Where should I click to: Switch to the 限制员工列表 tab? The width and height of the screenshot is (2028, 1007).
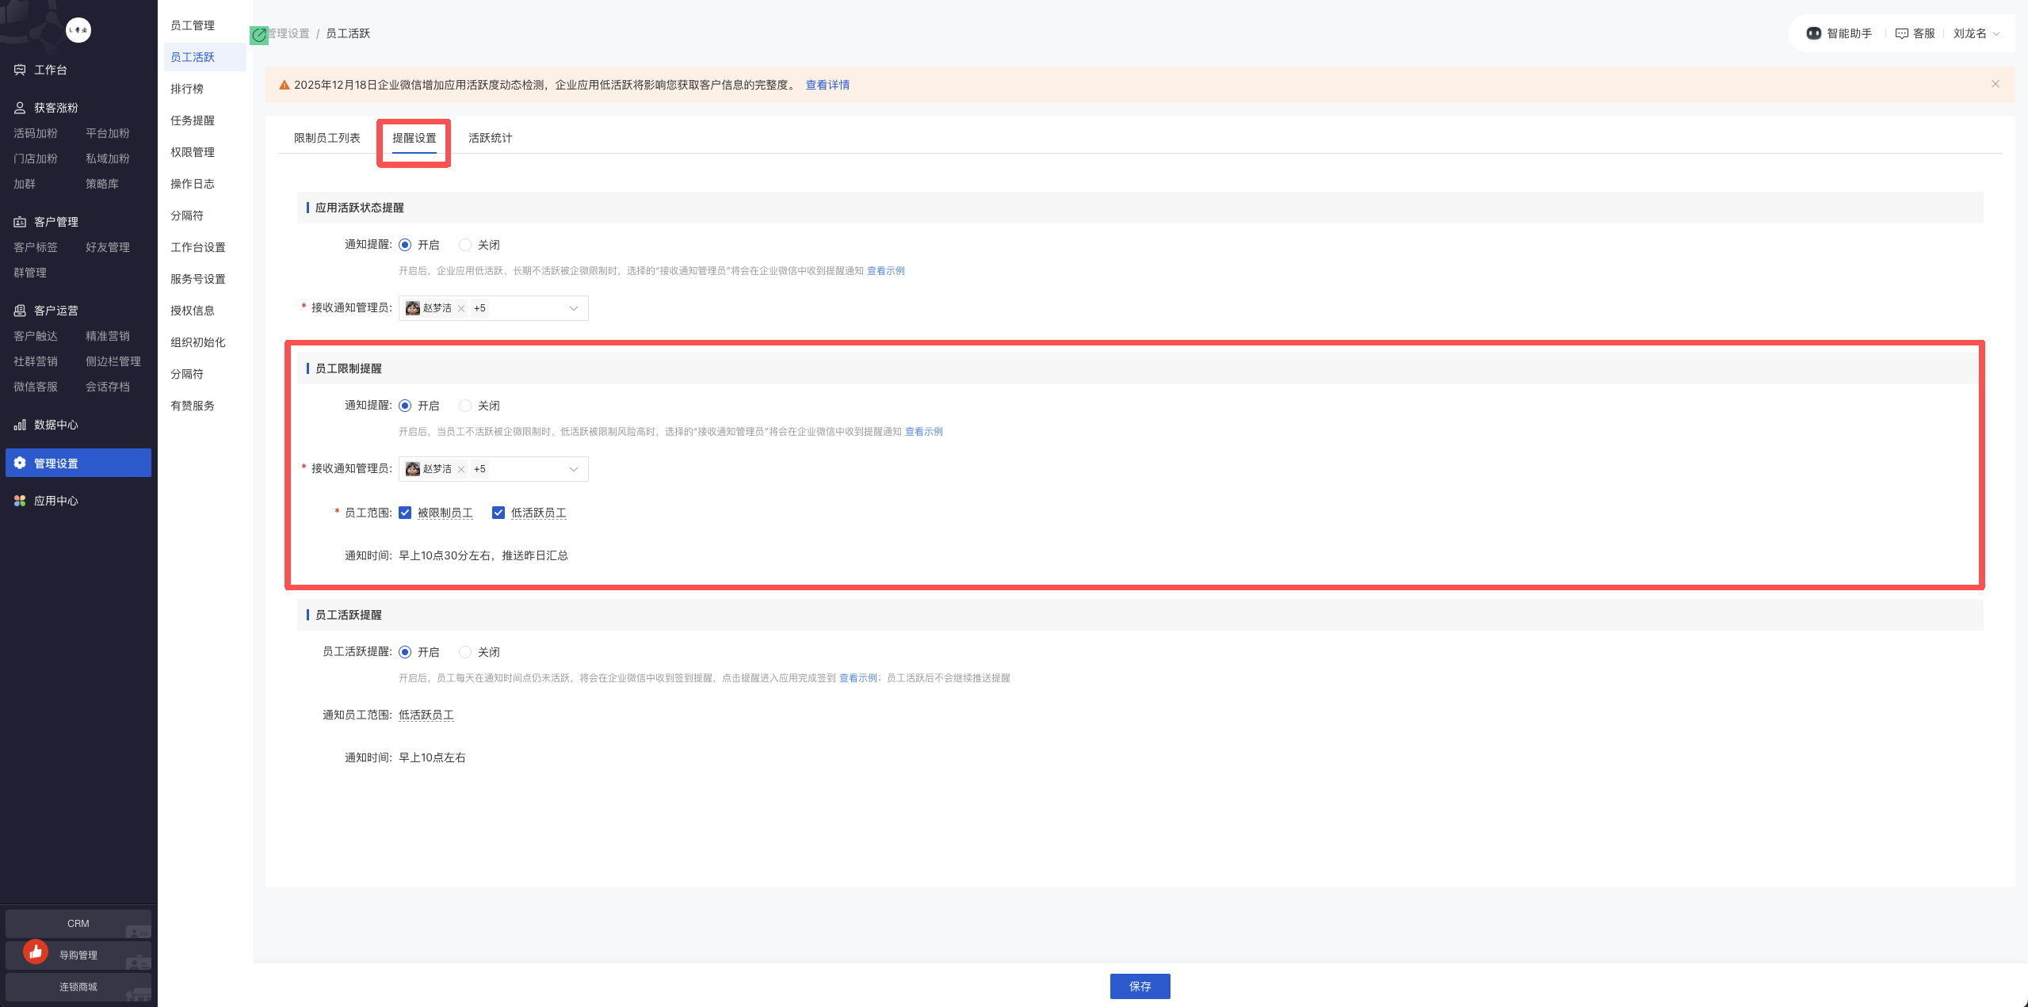point(327,138)
